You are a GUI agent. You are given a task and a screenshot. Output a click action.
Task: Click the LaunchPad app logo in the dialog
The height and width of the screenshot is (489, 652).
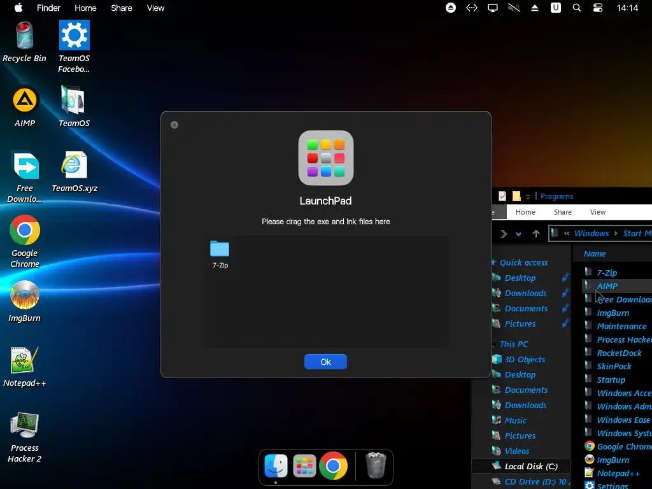(326, 158)
